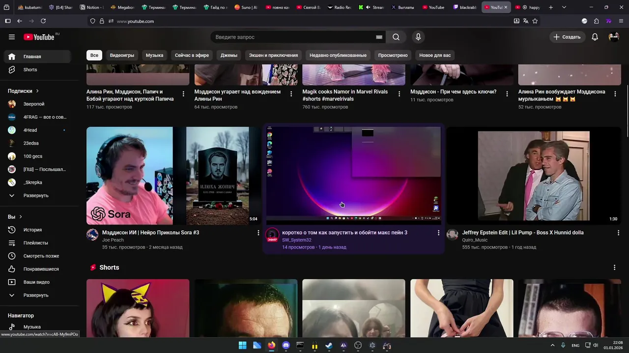Open Jeffrey Epstein Edit video thumbnail

click(x=534, y=176)
